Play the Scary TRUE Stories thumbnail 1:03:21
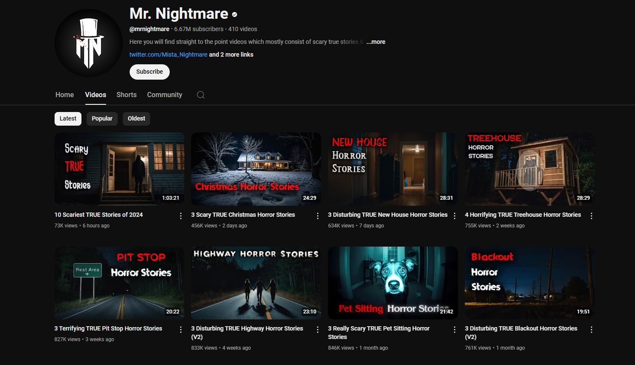 pyautogui.click(x=119, y=169)
